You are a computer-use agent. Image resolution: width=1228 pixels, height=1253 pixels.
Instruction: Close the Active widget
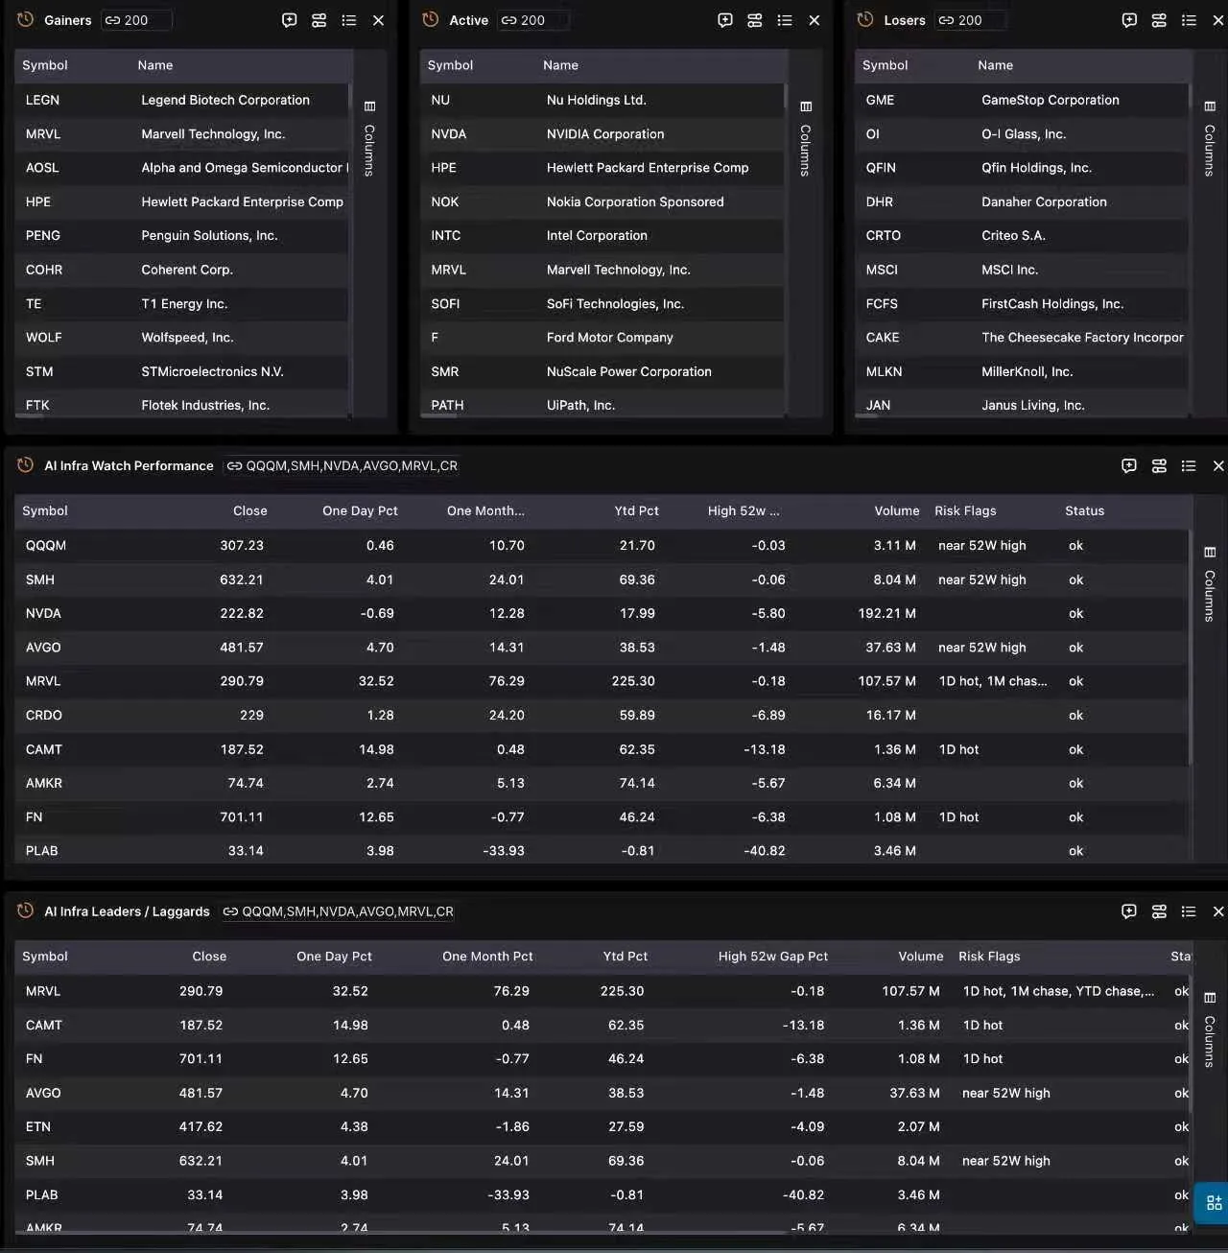point(815,20)
